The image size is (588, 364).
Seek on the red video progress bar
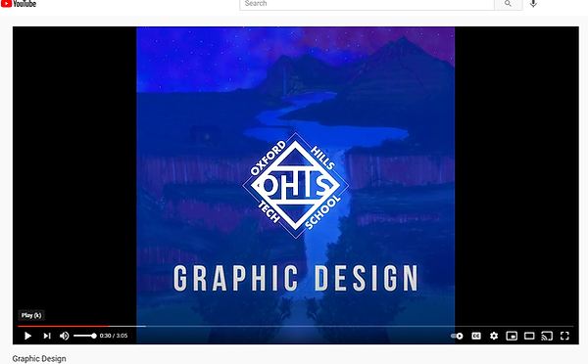tap(296, 326)
